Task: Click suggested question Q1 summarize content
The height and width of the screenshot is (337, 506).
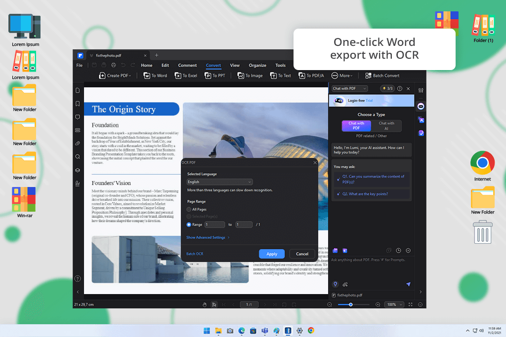Action: tap(372, 180)
